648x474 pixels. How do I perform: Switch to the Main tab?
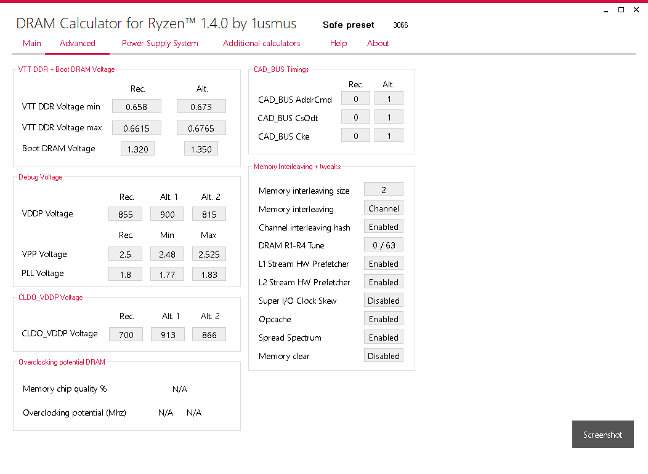coord(32,43)
